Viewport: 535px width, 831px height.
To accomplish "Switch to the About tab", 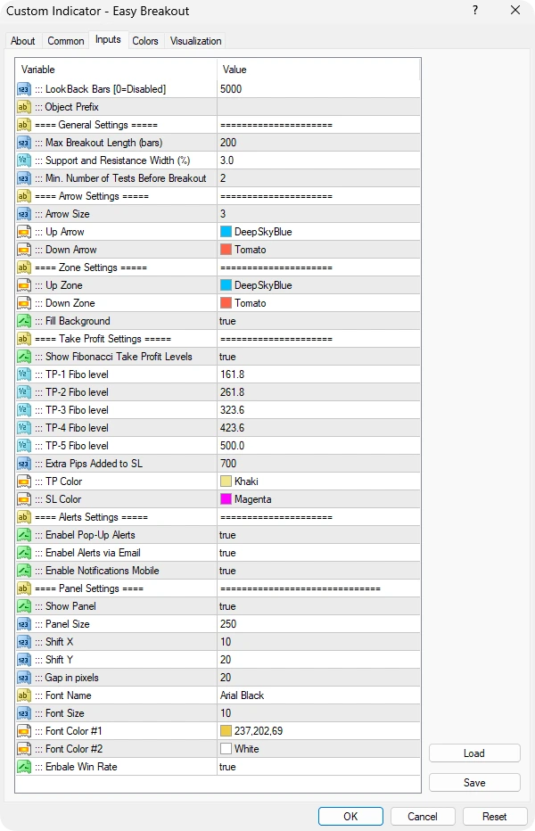I will point(23,41).
